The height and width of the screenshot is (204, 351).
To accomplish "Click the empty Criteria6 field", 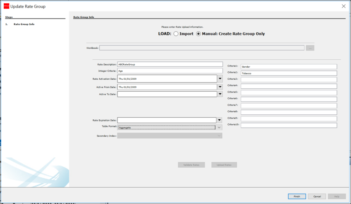I will (x=289, y=99).
